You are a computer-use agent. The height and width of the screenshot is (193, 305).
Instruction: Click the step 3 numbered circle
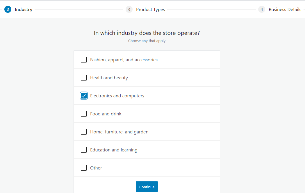point(129,9)
